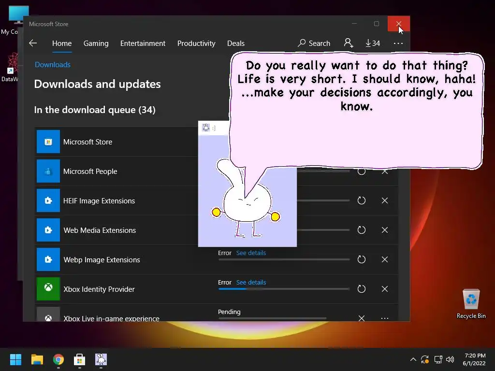Viewport: 495px width, 371px height.
Task: See details for Webp Image Extensions error
Action: click(251, 253)
